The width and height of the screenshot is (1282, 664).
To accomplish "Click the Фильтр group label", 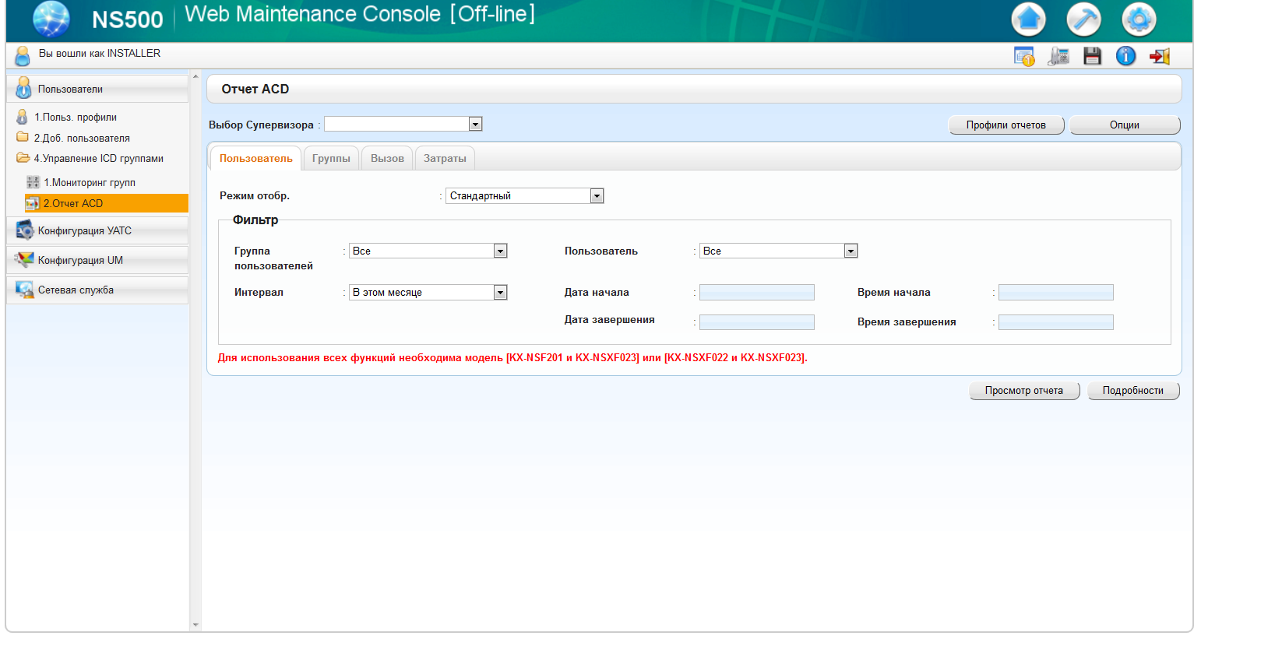I will (255, 220).
